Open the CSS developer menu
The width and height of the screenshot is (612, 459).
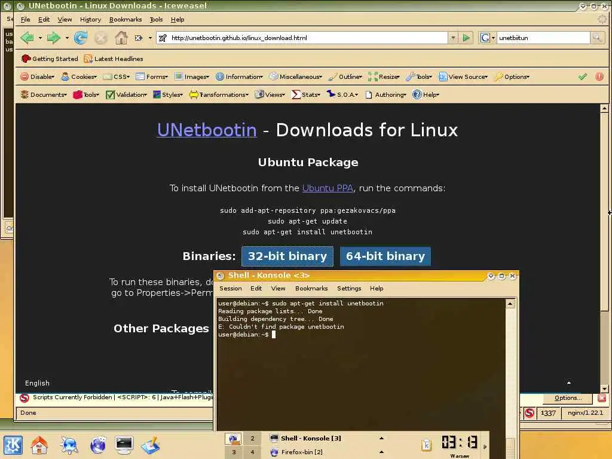click(x=117, y=77)
